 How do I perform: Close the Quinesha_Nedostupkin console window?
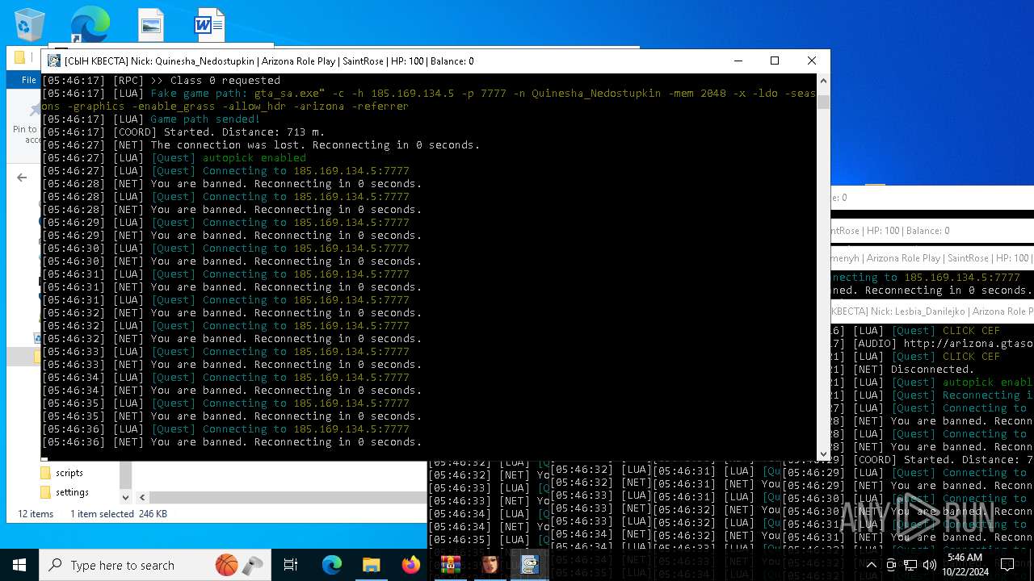coord(812,61)
